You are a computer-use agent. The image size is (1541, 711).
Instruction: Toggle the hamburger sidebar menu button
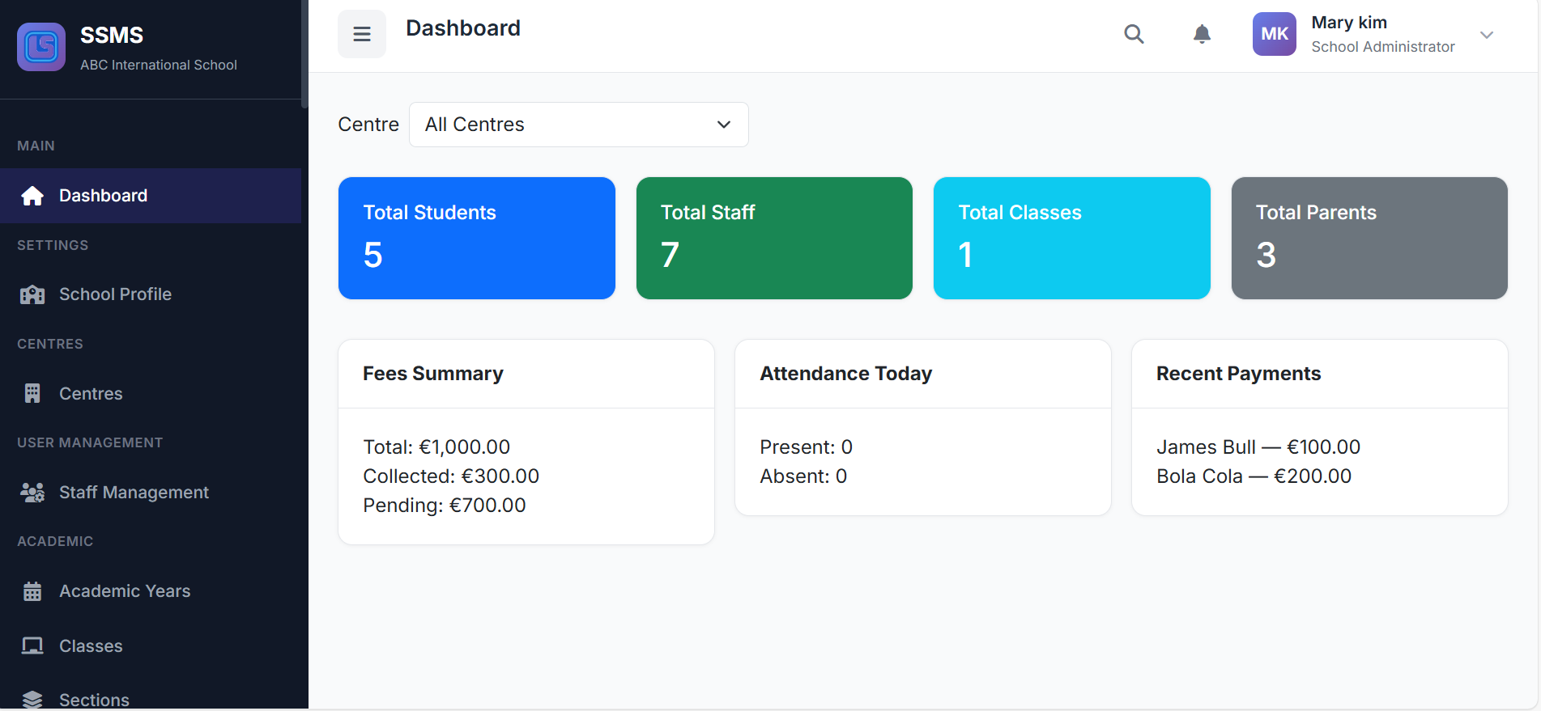coord(362,34)
